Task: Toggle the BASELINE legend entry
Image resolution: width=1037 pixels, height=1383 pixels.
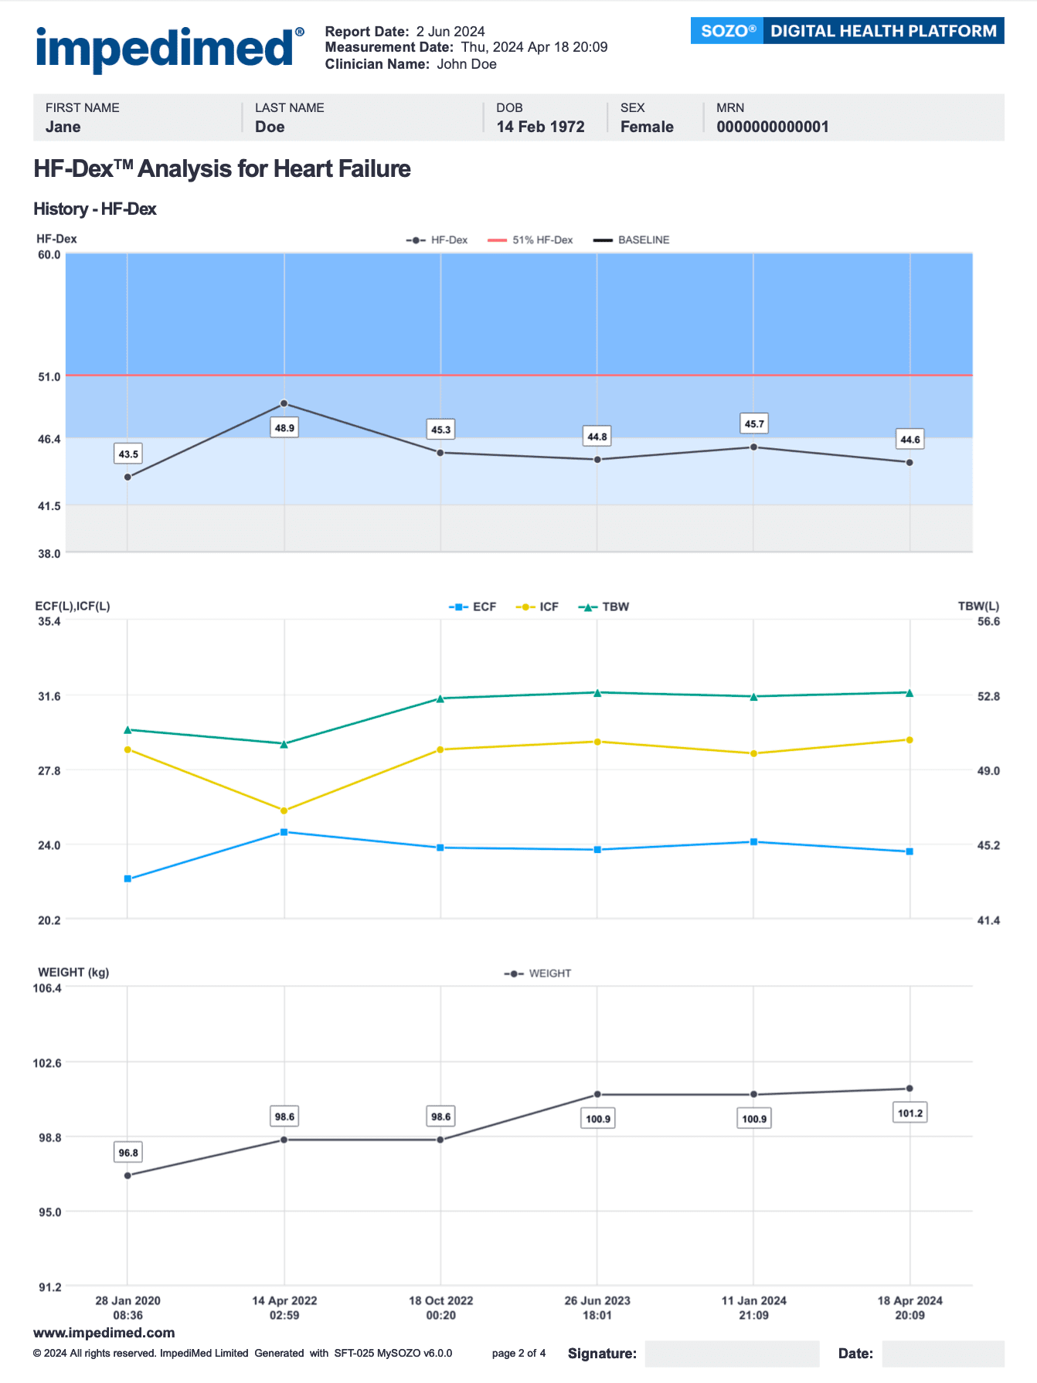Action: (603, 240)
